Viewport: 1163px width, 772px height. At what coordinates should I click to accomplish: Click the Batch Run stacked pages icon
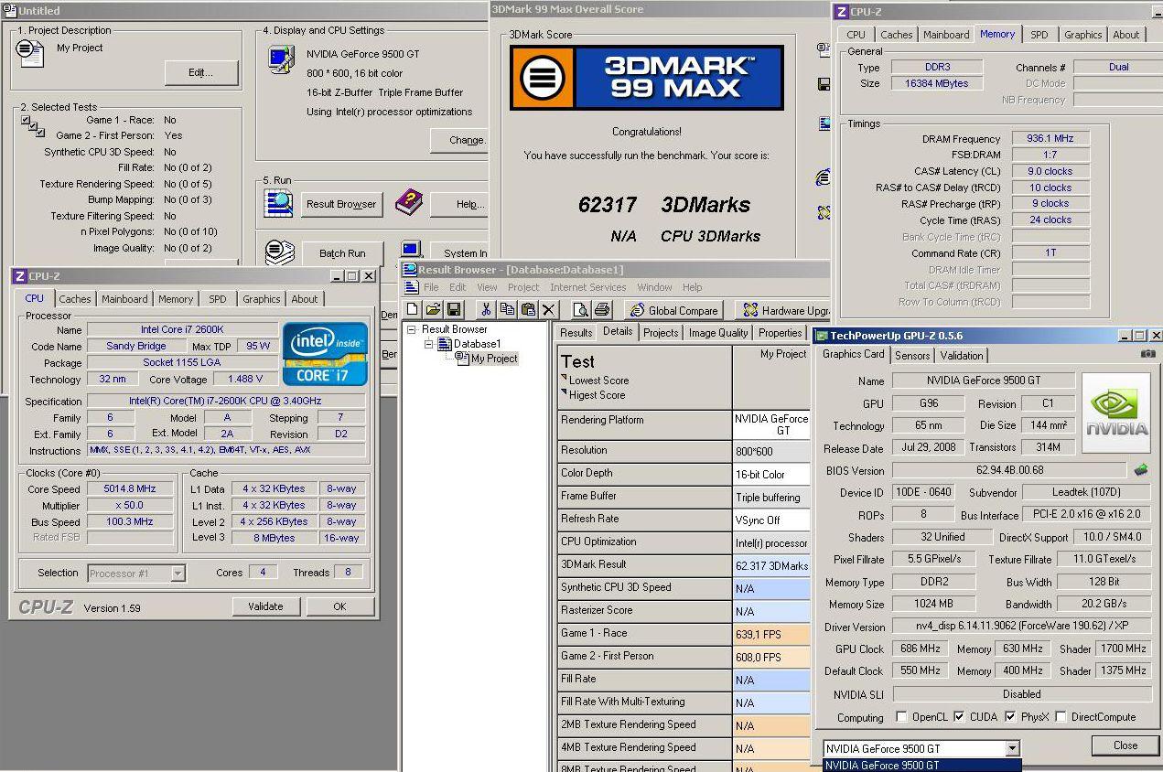pyautogui.click(x=279, y=252)
